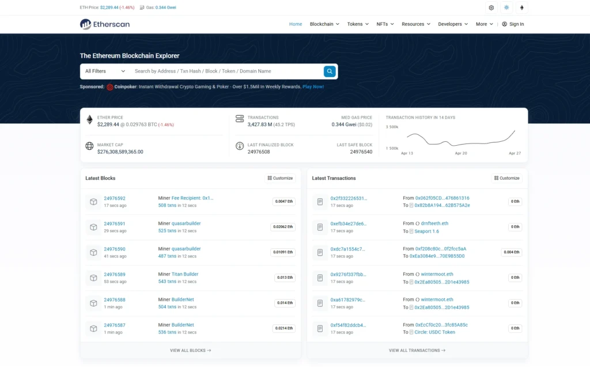Click 0.0047 Eth reward badge
This screenshot has height=367, width=590.
coord(283,202)
